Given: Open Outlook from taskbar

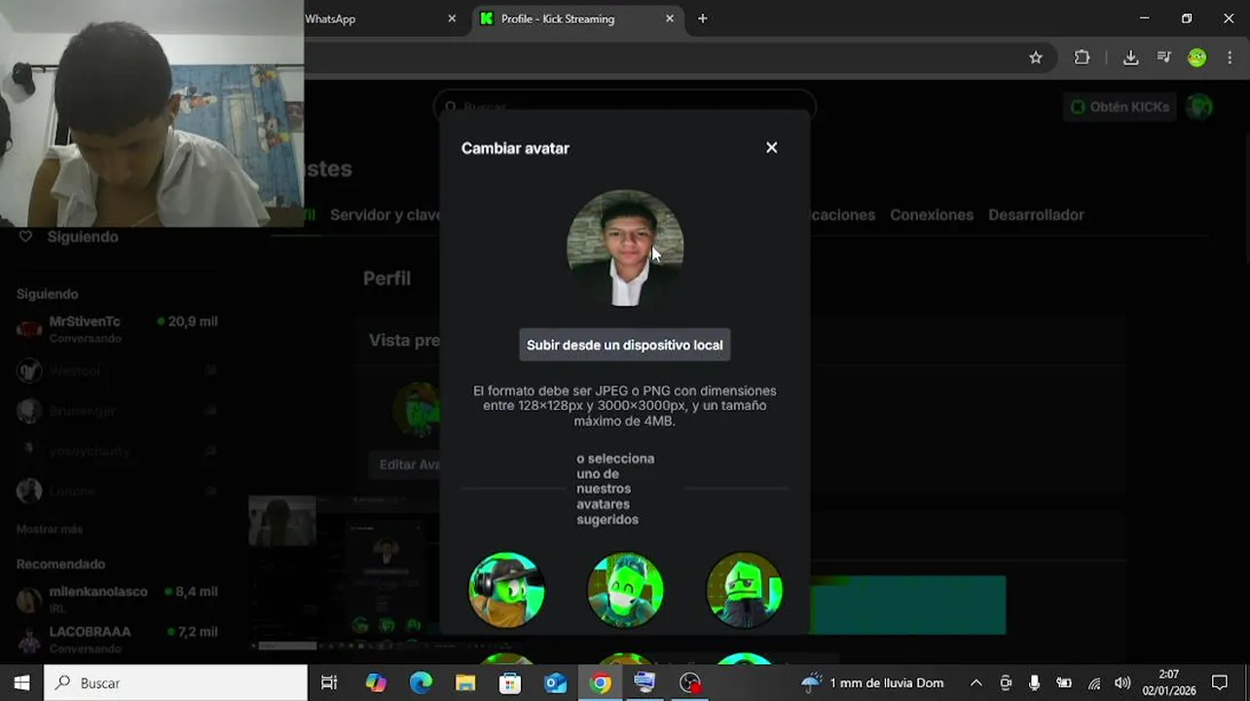Looking at the screenshot, I should pyautogui.click(x=555, y=683).
